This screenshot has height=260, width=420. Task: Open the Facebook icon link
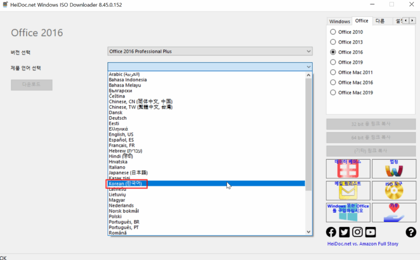tap(331, 232)
